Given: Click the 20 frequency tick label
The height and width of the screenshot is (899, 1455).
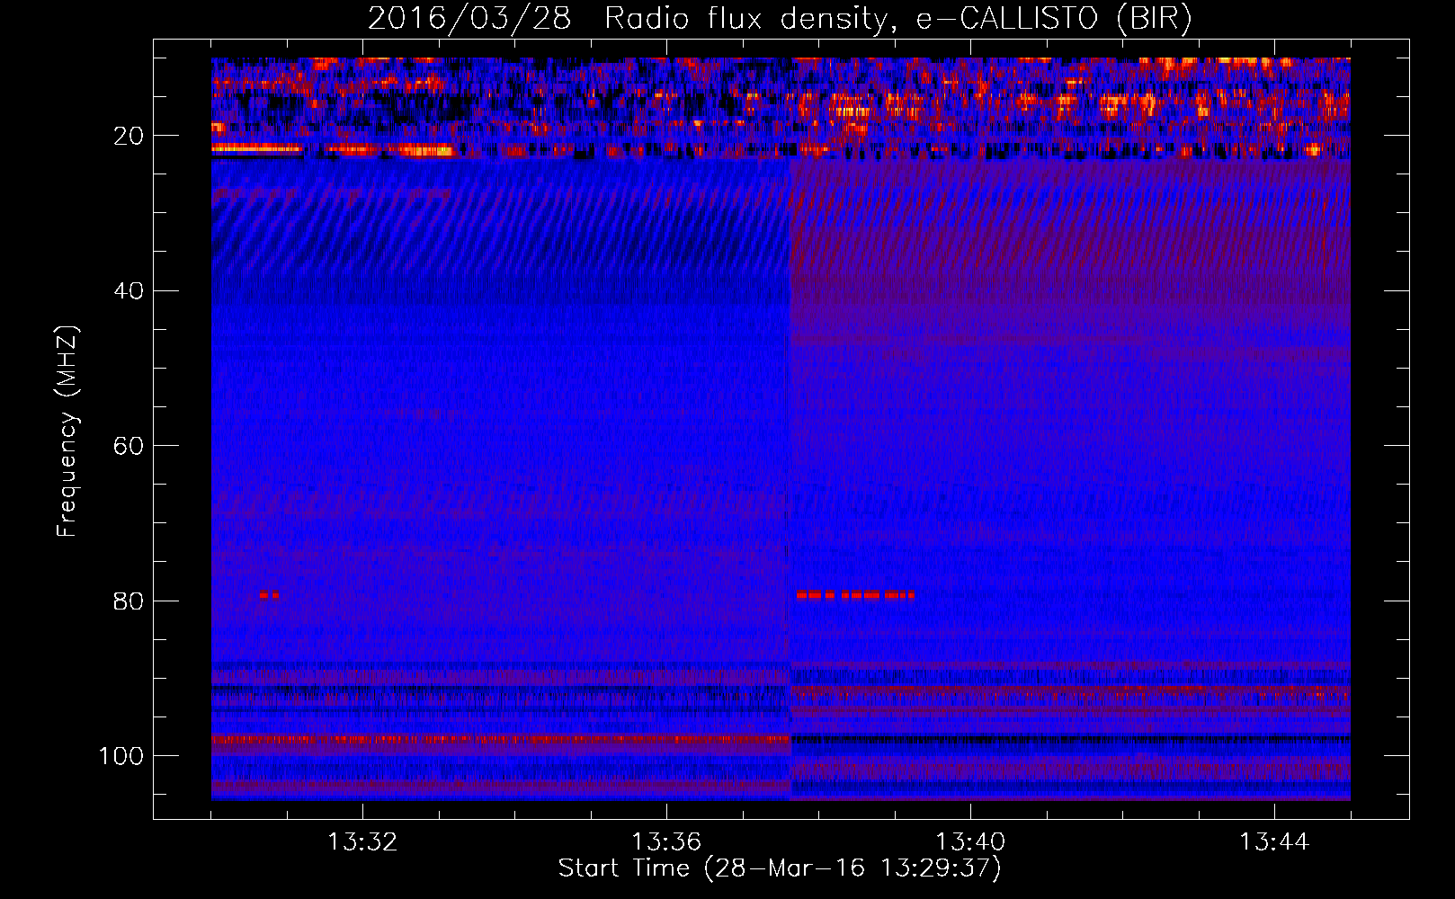Looking at the screenshot, I should [129, 136].
